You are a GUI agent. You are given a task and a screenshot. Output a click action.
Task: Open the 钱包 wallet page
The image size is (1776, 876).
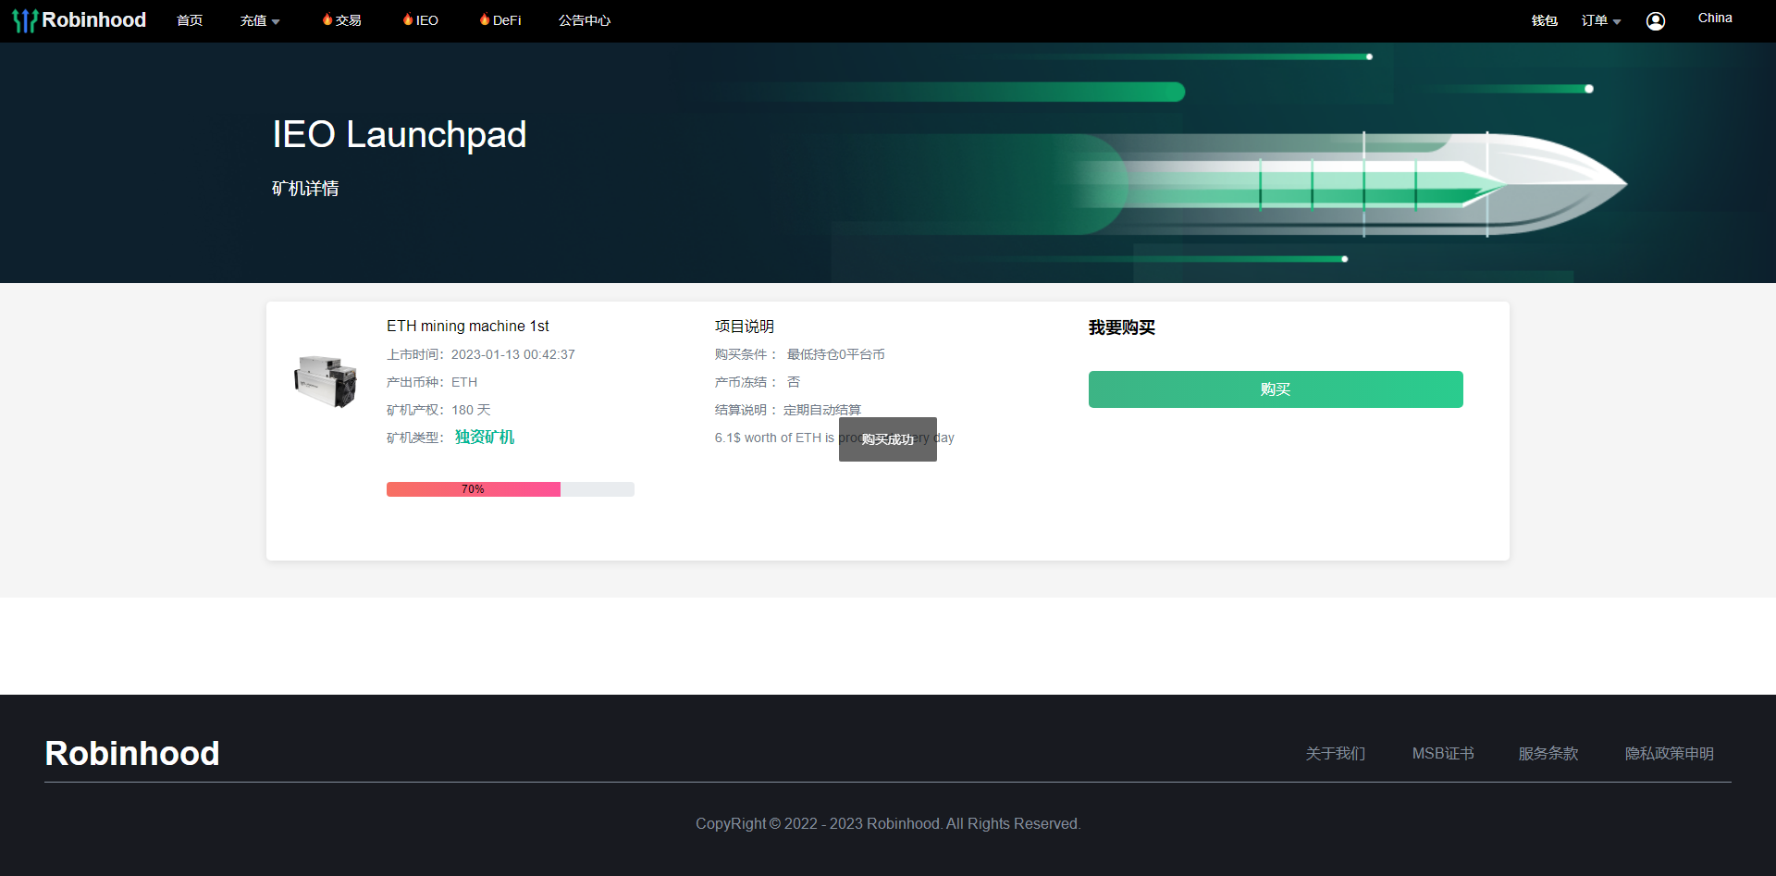pyautogui.click(x=1545, y=20)
